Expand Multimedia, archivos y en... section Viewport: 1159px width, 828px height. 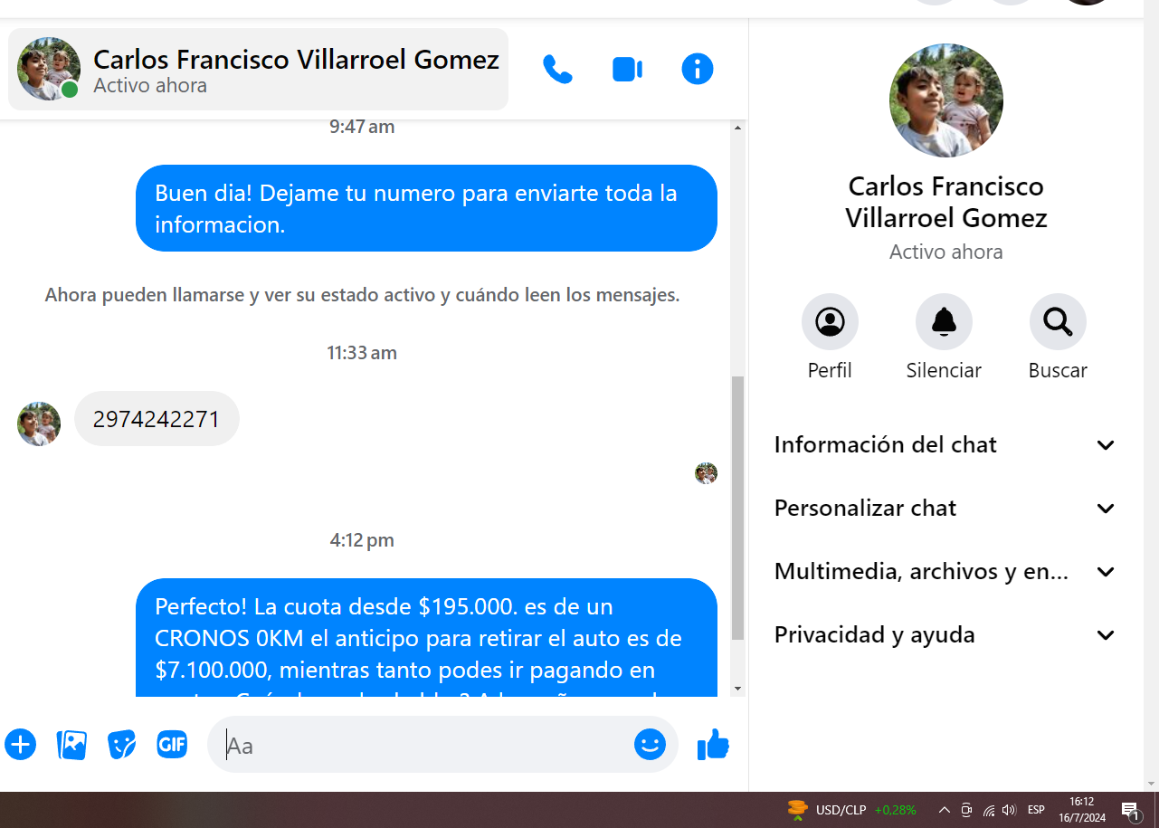coord(945,571)
